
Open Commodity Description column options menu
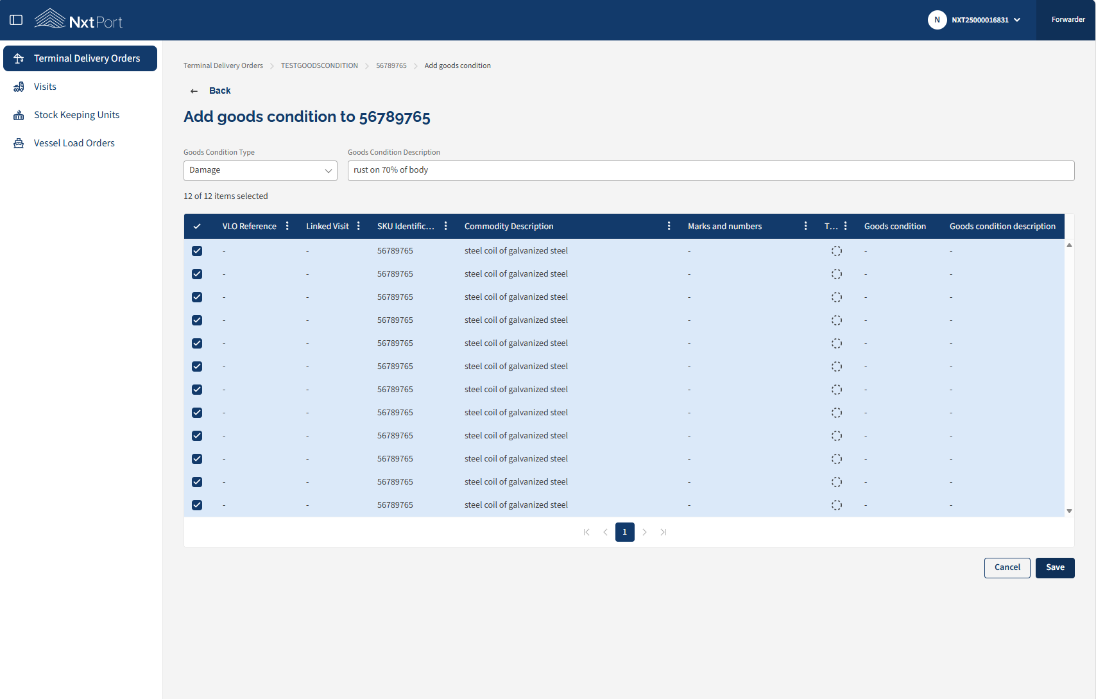click(x=669, y=226)
